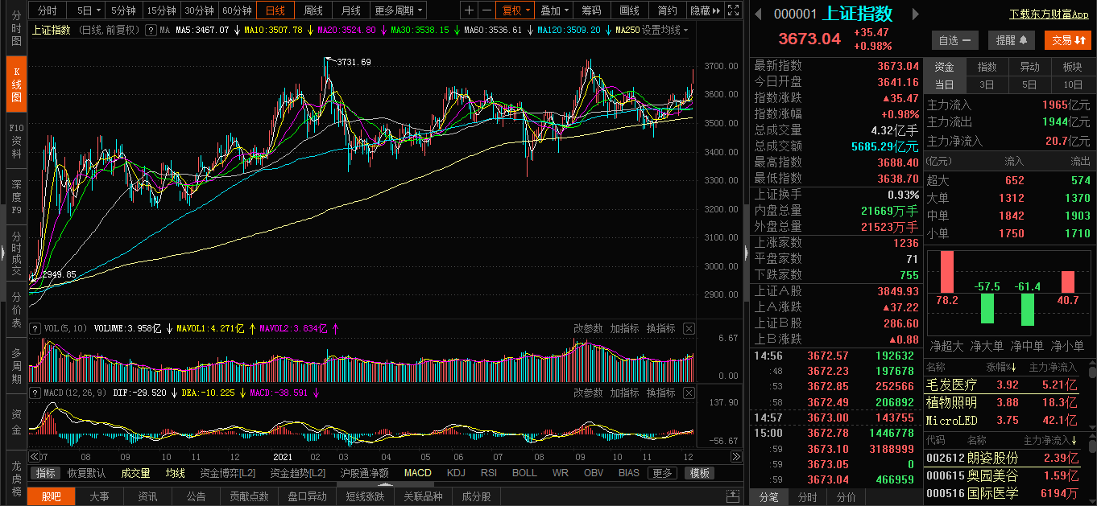Select 分时图 in left sidebar
Image resolution: width=1097 pixels, height=506 pixels.
[16, 28]
